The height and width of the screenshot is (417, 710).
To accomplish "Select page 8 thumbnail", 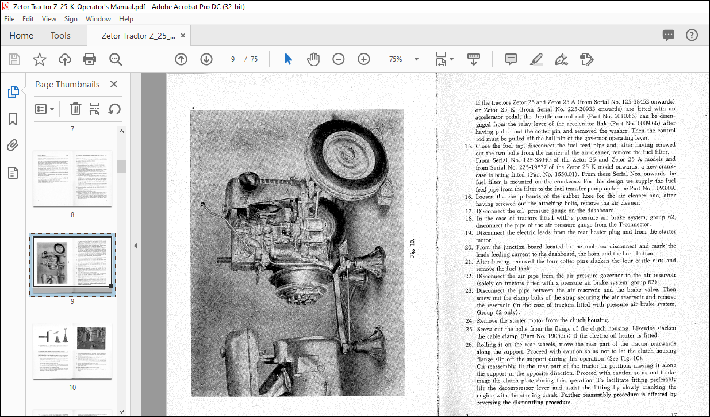I will point(72,178).
